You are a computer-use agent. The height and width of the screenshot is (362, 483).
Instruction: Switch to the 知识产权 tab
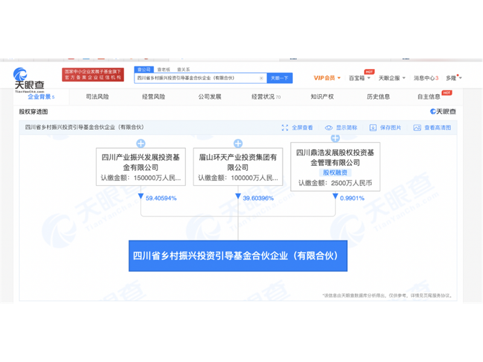tap(322, 97)
